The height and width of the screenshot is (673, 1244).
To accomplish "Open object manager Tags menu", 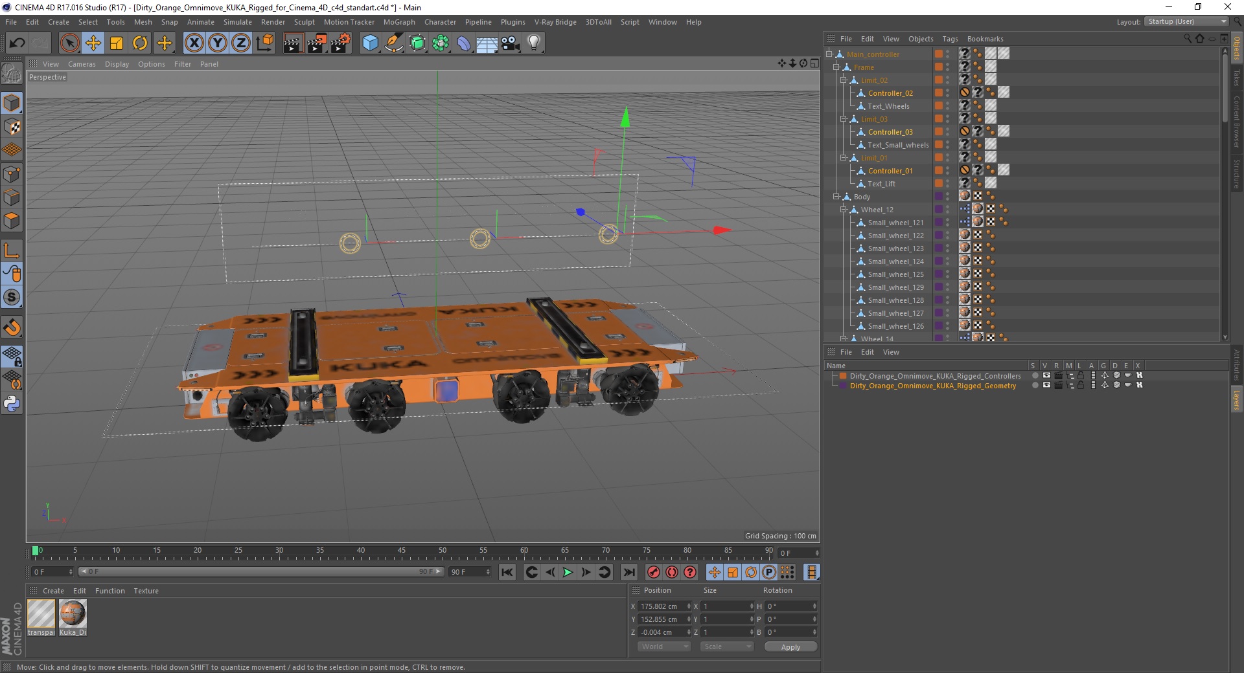I will point(950,39).
